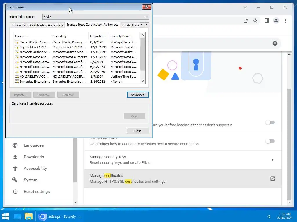The image size is (297, 222).
Task: Sort by the Issued To column
Action: tap(32, 36)
